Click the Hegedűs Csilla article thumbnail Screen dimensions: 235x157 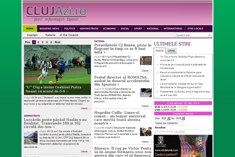click(x=146, y=131)
